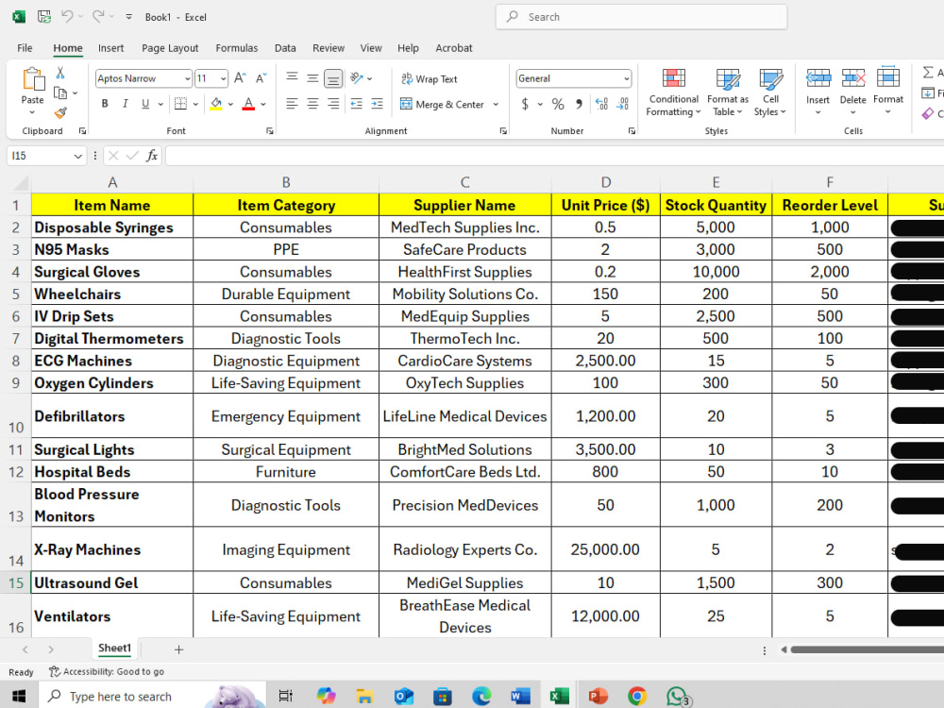Toggle Wrap Text
The height and width of the screenshot is (708, 944).
430,79
